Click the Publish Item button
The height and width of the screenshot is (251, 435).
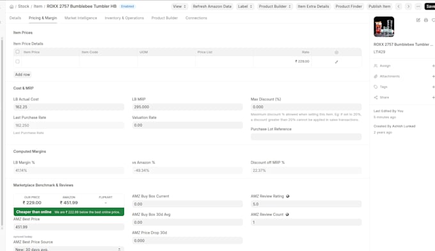[x=379, y=6]
